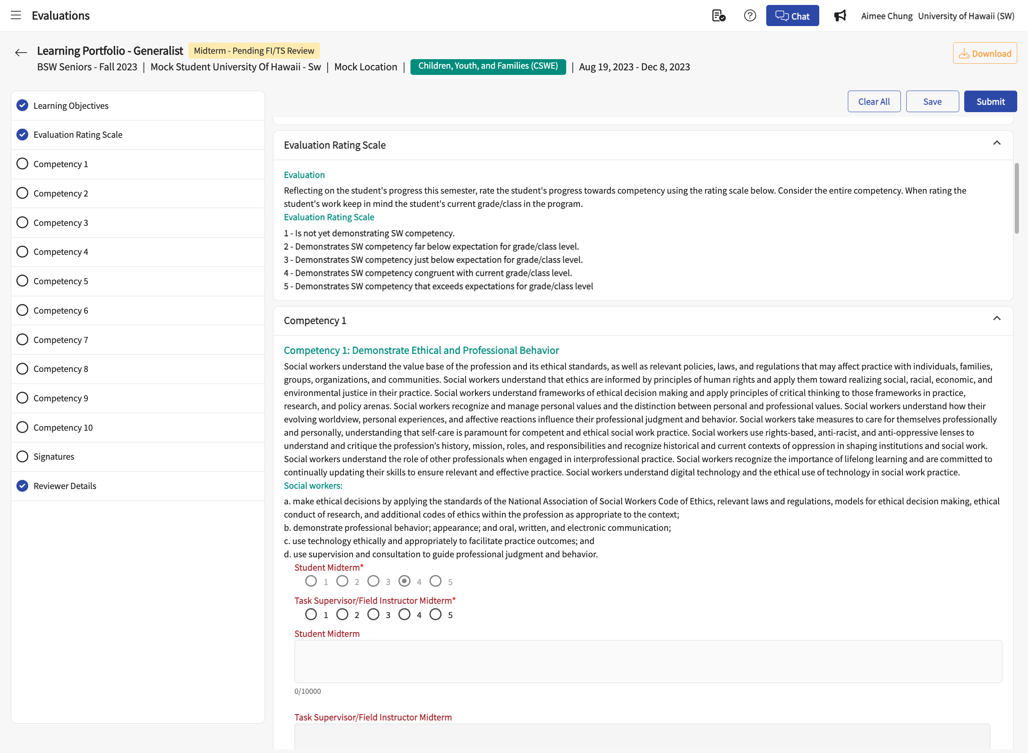Click the Reviewer Details completed checkmark
This screenshot has height=753, width=1028.
22,486
